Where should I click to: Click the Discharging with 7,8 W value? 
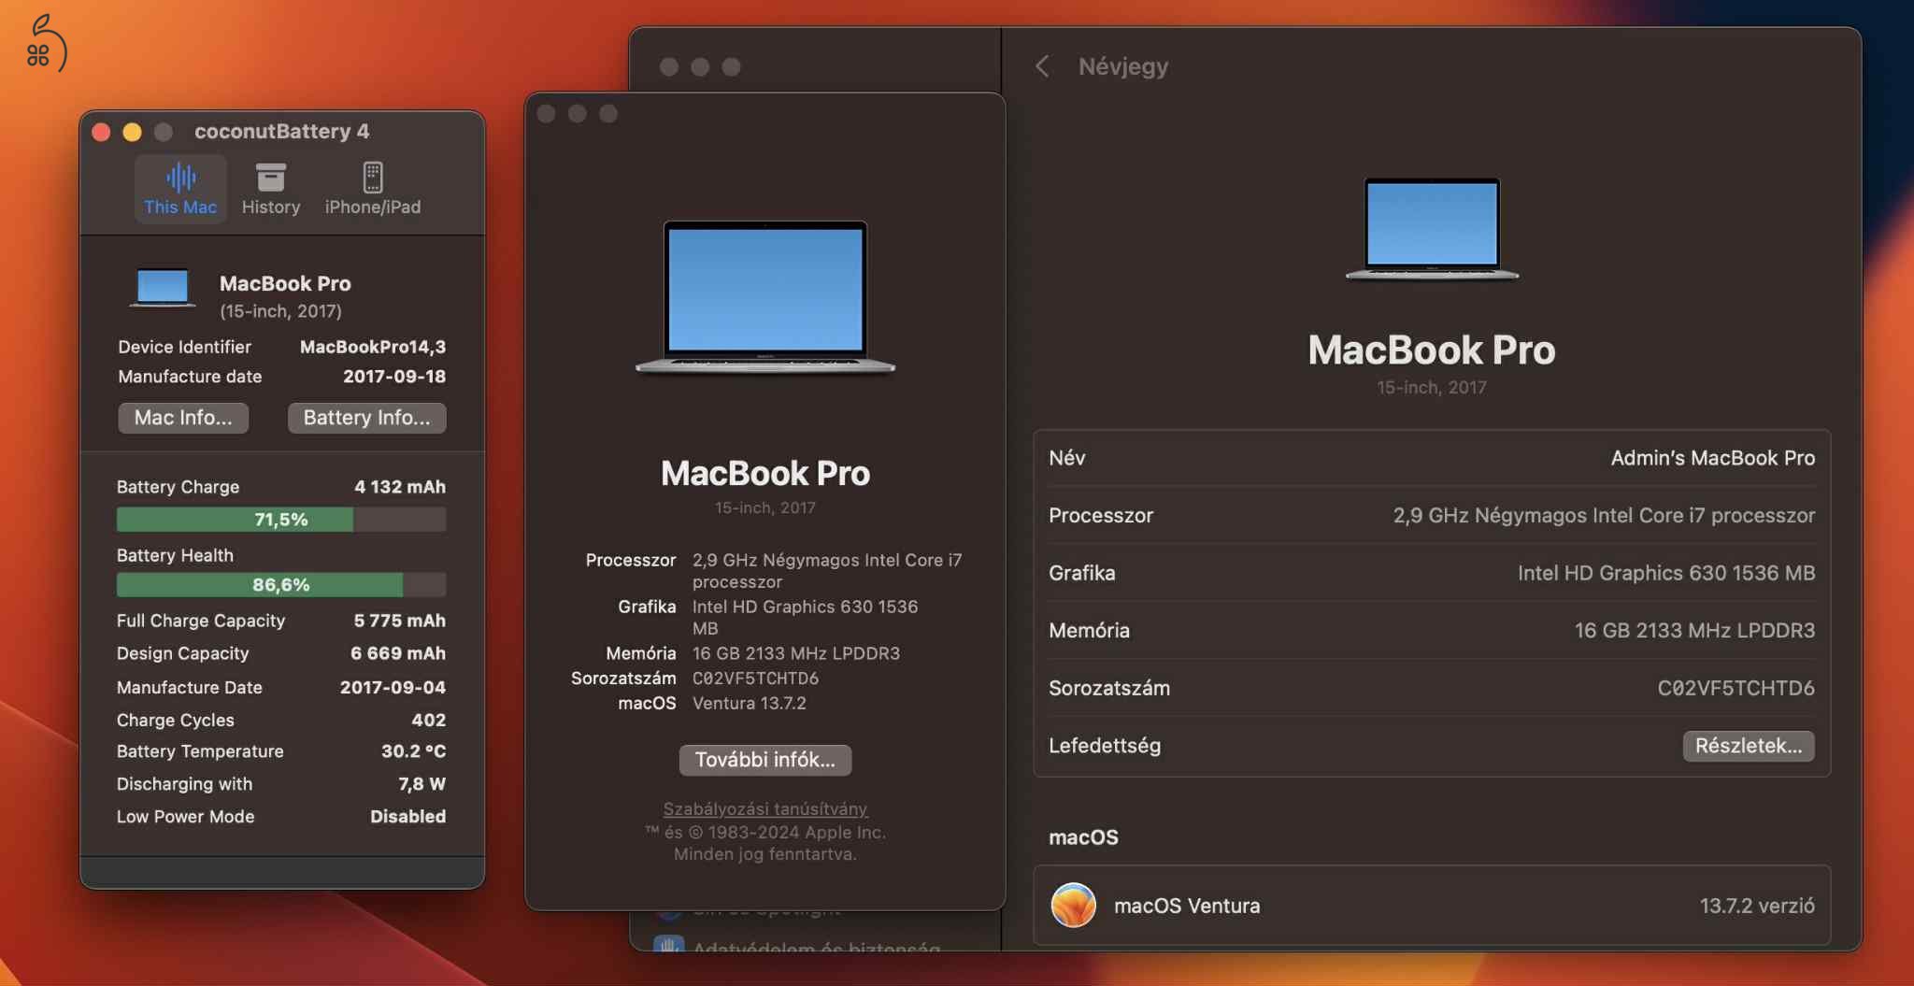click(x=422, y=784)
